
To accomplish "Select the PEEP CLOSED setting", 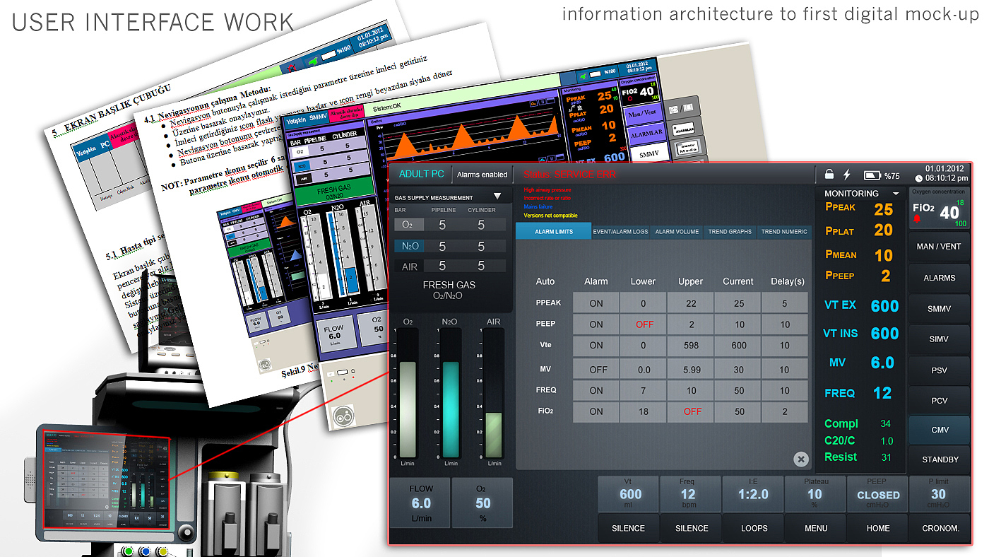I will 878,495.
